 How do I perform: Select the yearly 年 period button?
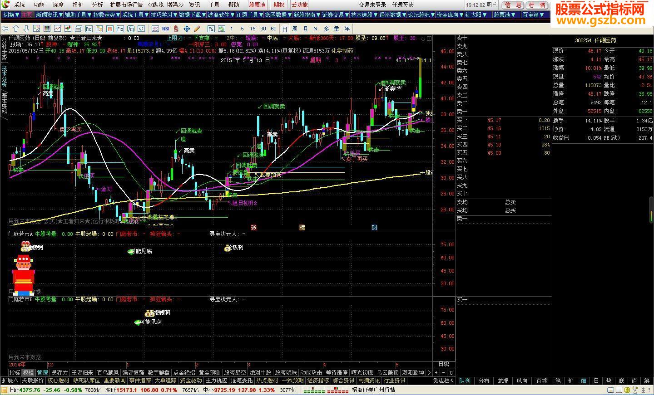pyautogui.click(x=347, y=29)
